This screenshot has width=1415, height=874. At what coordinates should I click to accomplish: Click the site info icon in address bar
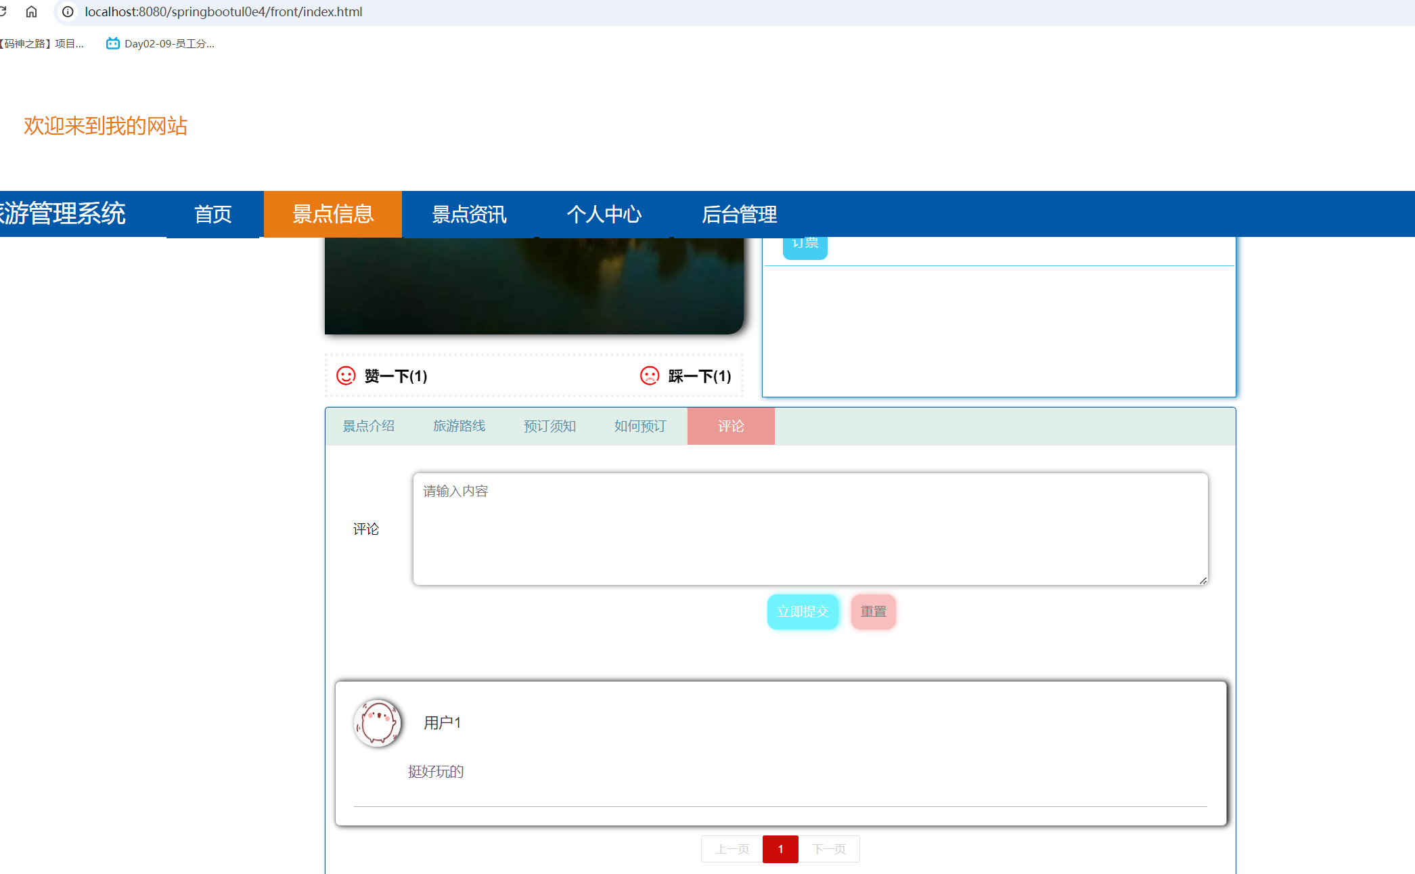(x=67, y=12)
